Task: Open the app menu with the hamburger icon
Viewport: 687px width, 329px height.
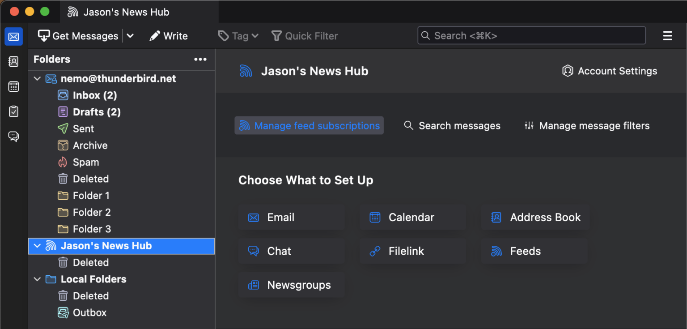Action: [x=667, y=35]
